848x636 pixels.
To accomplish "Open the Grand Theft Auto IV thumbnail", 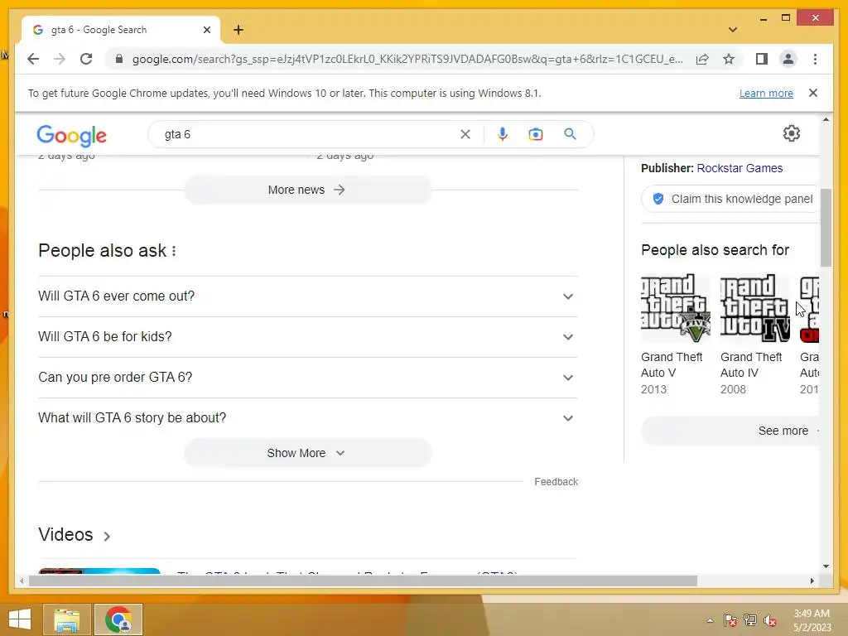I will pos(755,308).
